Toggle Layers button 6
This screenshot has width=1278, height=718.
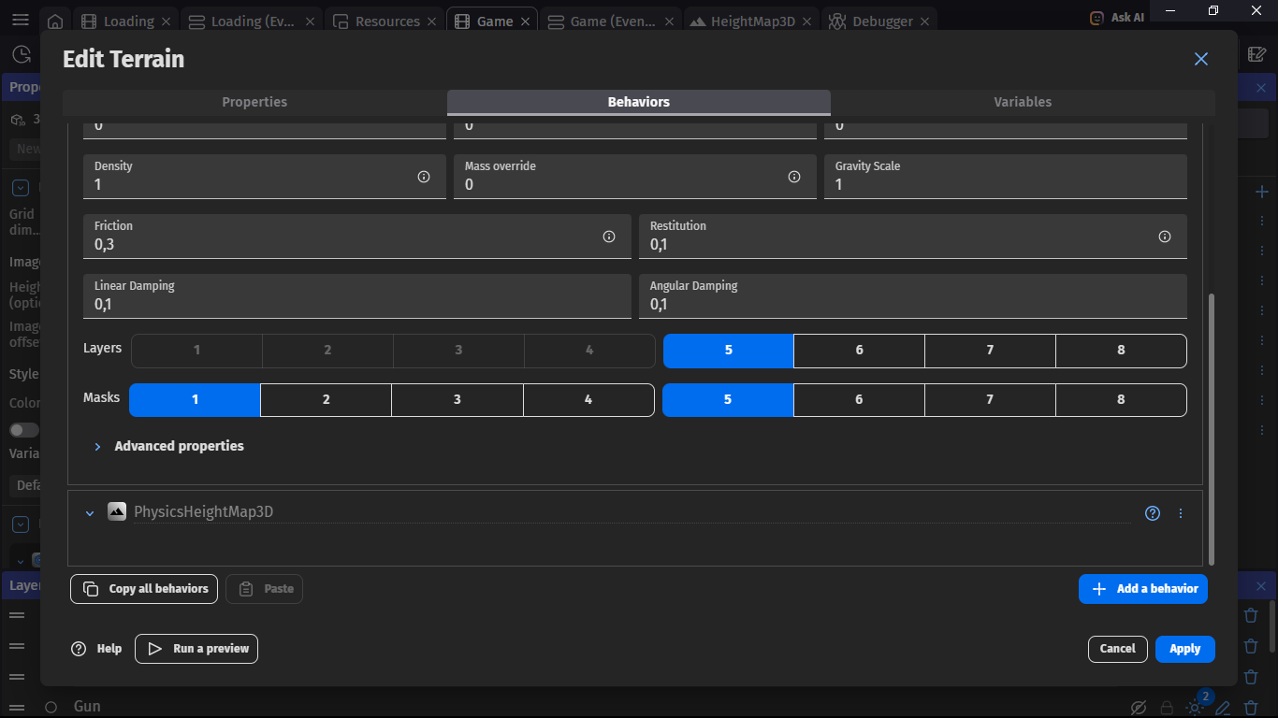click(x=859, y=351)
